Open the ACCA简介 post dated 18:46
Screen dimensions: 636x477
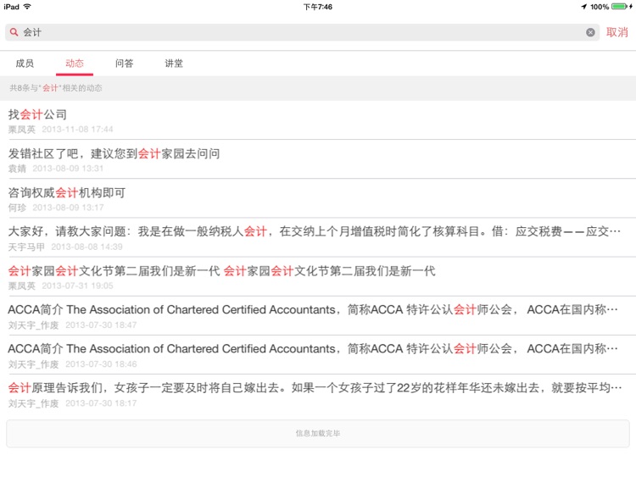[x=318, y=355]
